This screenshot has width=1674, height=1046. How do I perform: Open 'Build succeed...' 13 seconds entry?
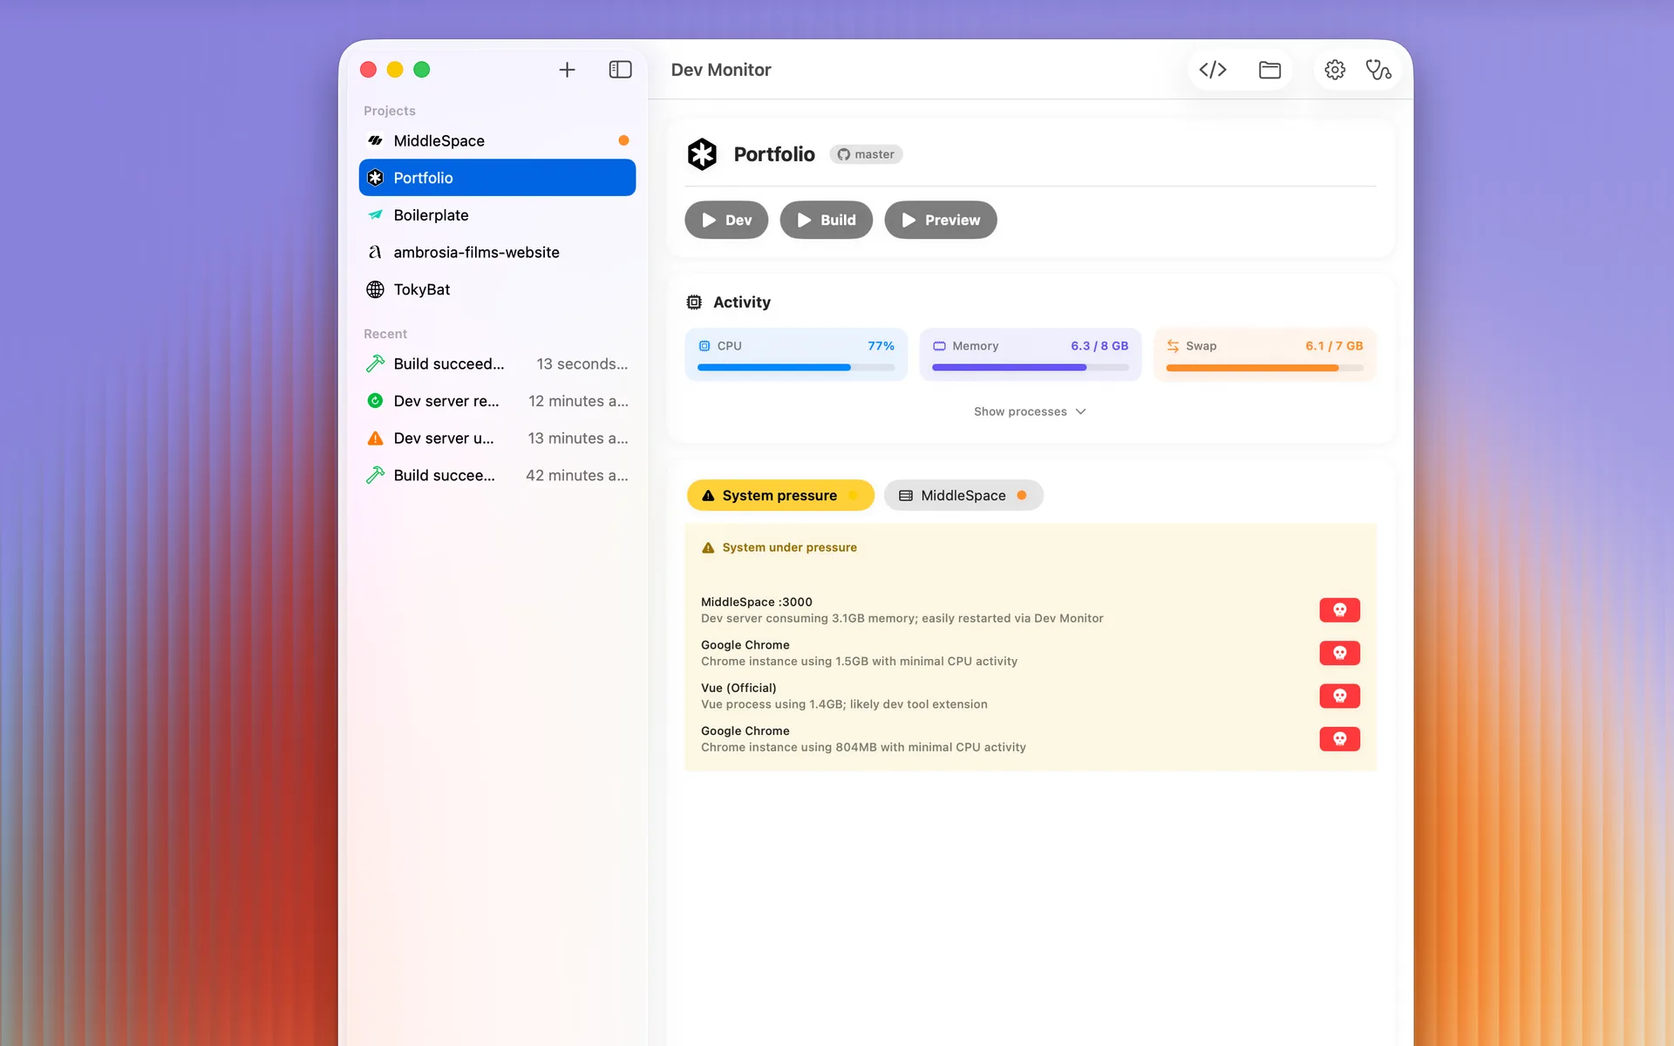(497, 363)
